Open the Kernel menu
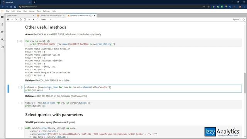247x139 pixels. (32, 11)
